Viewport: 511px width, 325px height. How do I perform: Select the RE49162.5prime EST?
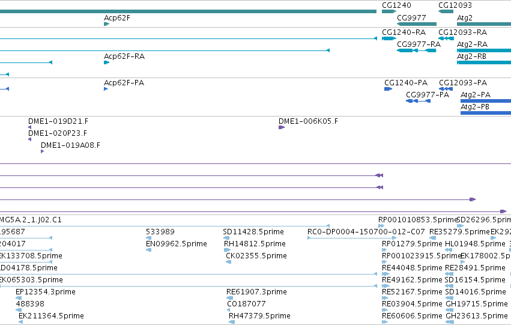click(386, 286)
